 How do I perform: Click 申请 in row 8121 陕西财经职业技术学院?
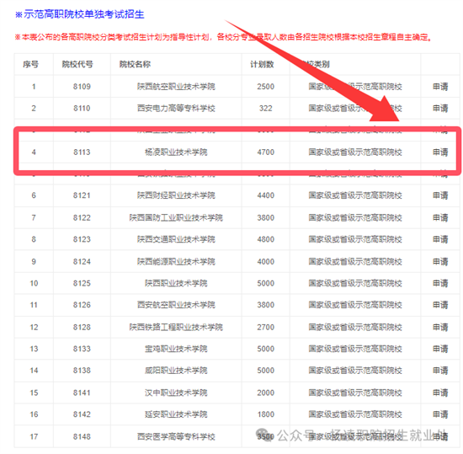click(x=440, y=195)
